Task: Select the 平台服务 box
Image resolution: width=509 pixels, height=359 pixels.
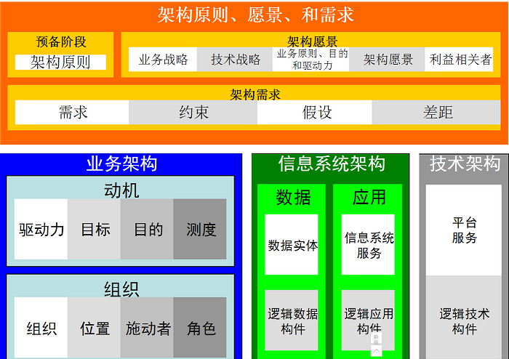Action: click(464, 230)
